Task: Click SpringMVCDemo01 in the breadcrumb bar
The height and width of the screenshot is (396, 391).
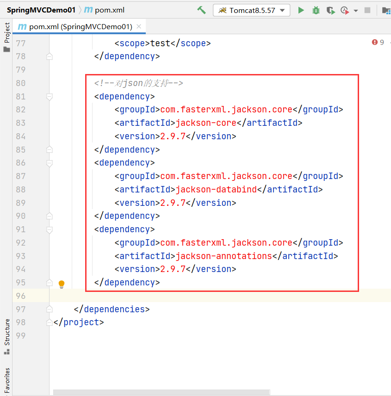Action: click(x=41, y=10)
